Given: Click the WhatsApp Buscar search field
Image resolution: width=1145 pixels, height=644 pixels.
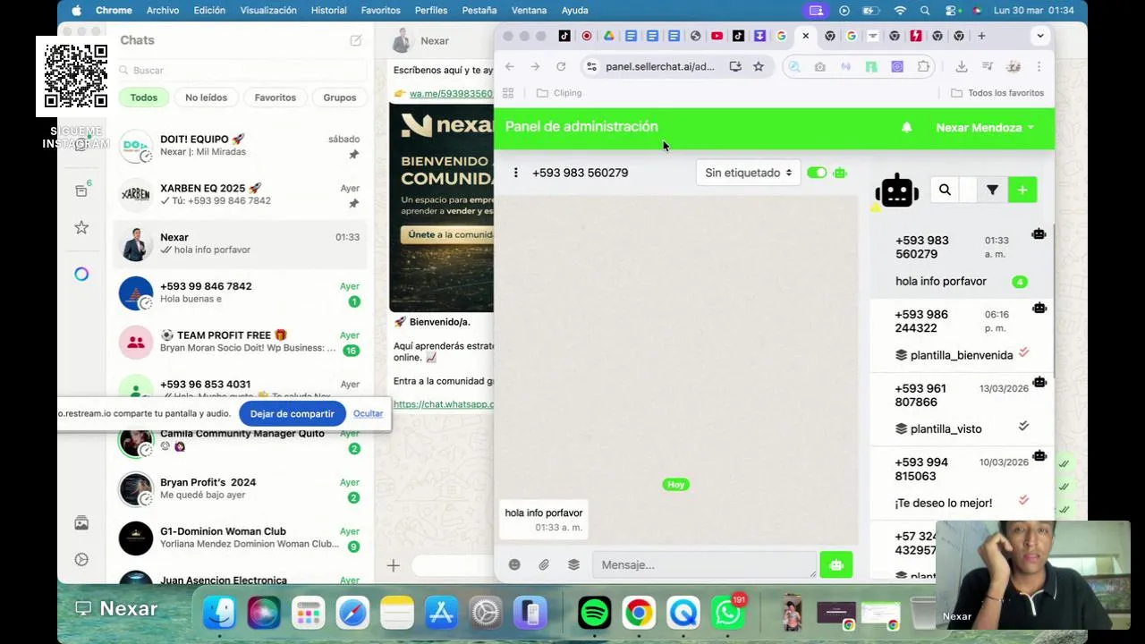Looking at the screenshot, I should [242, 70].
